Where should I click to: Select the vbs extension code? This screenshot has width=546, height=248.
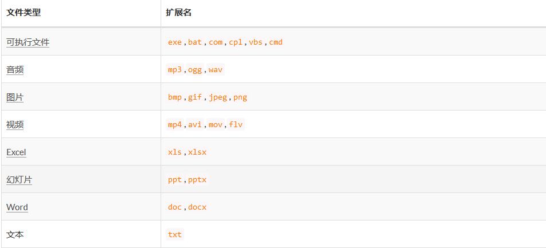tap(255, 42)
